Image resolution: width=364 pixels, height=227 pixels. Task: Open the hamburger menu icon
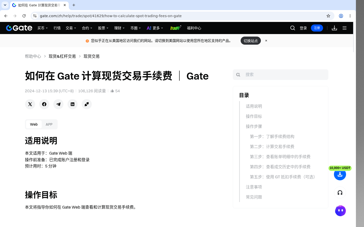pos(345,28)
